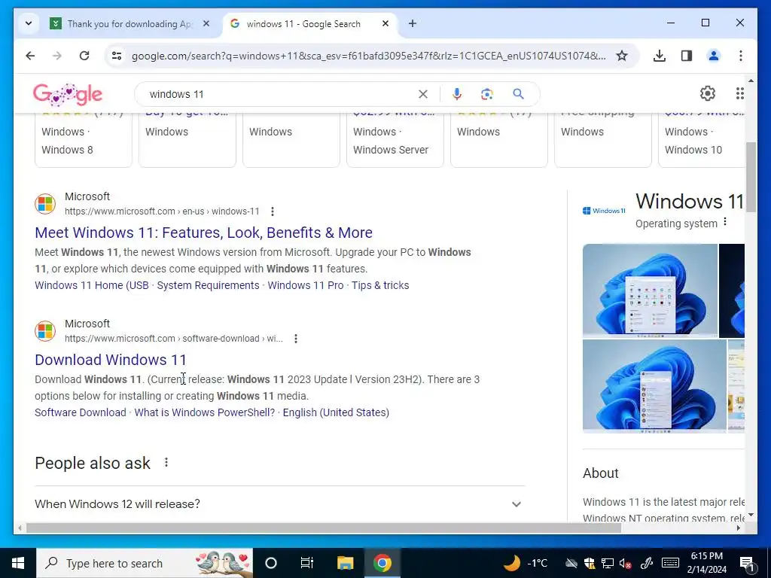Click the Google search magnifier button
771x578 pixels.
coord(518,94)
